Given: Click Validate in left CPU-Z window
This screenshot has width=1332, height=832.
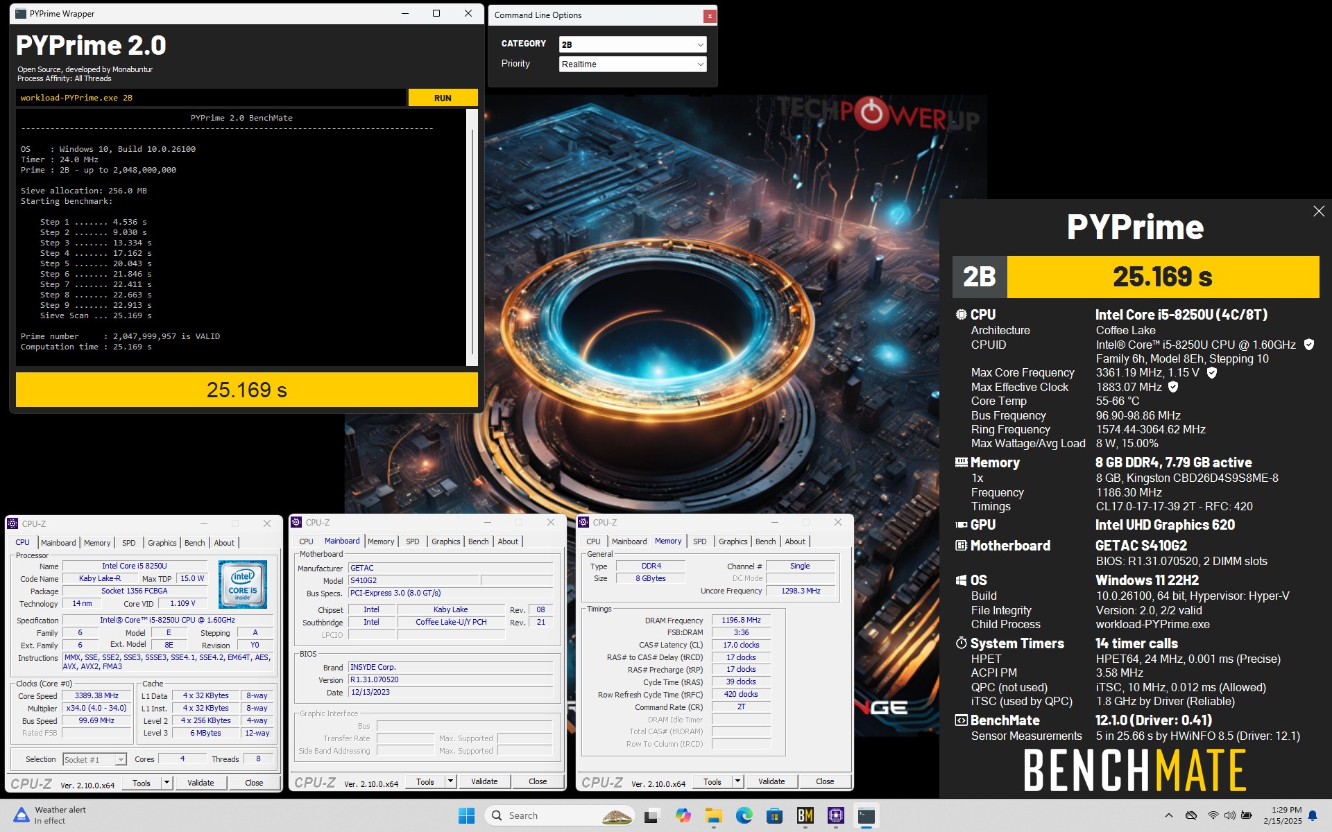Looking at the screenshot, I should click(200, 783).
